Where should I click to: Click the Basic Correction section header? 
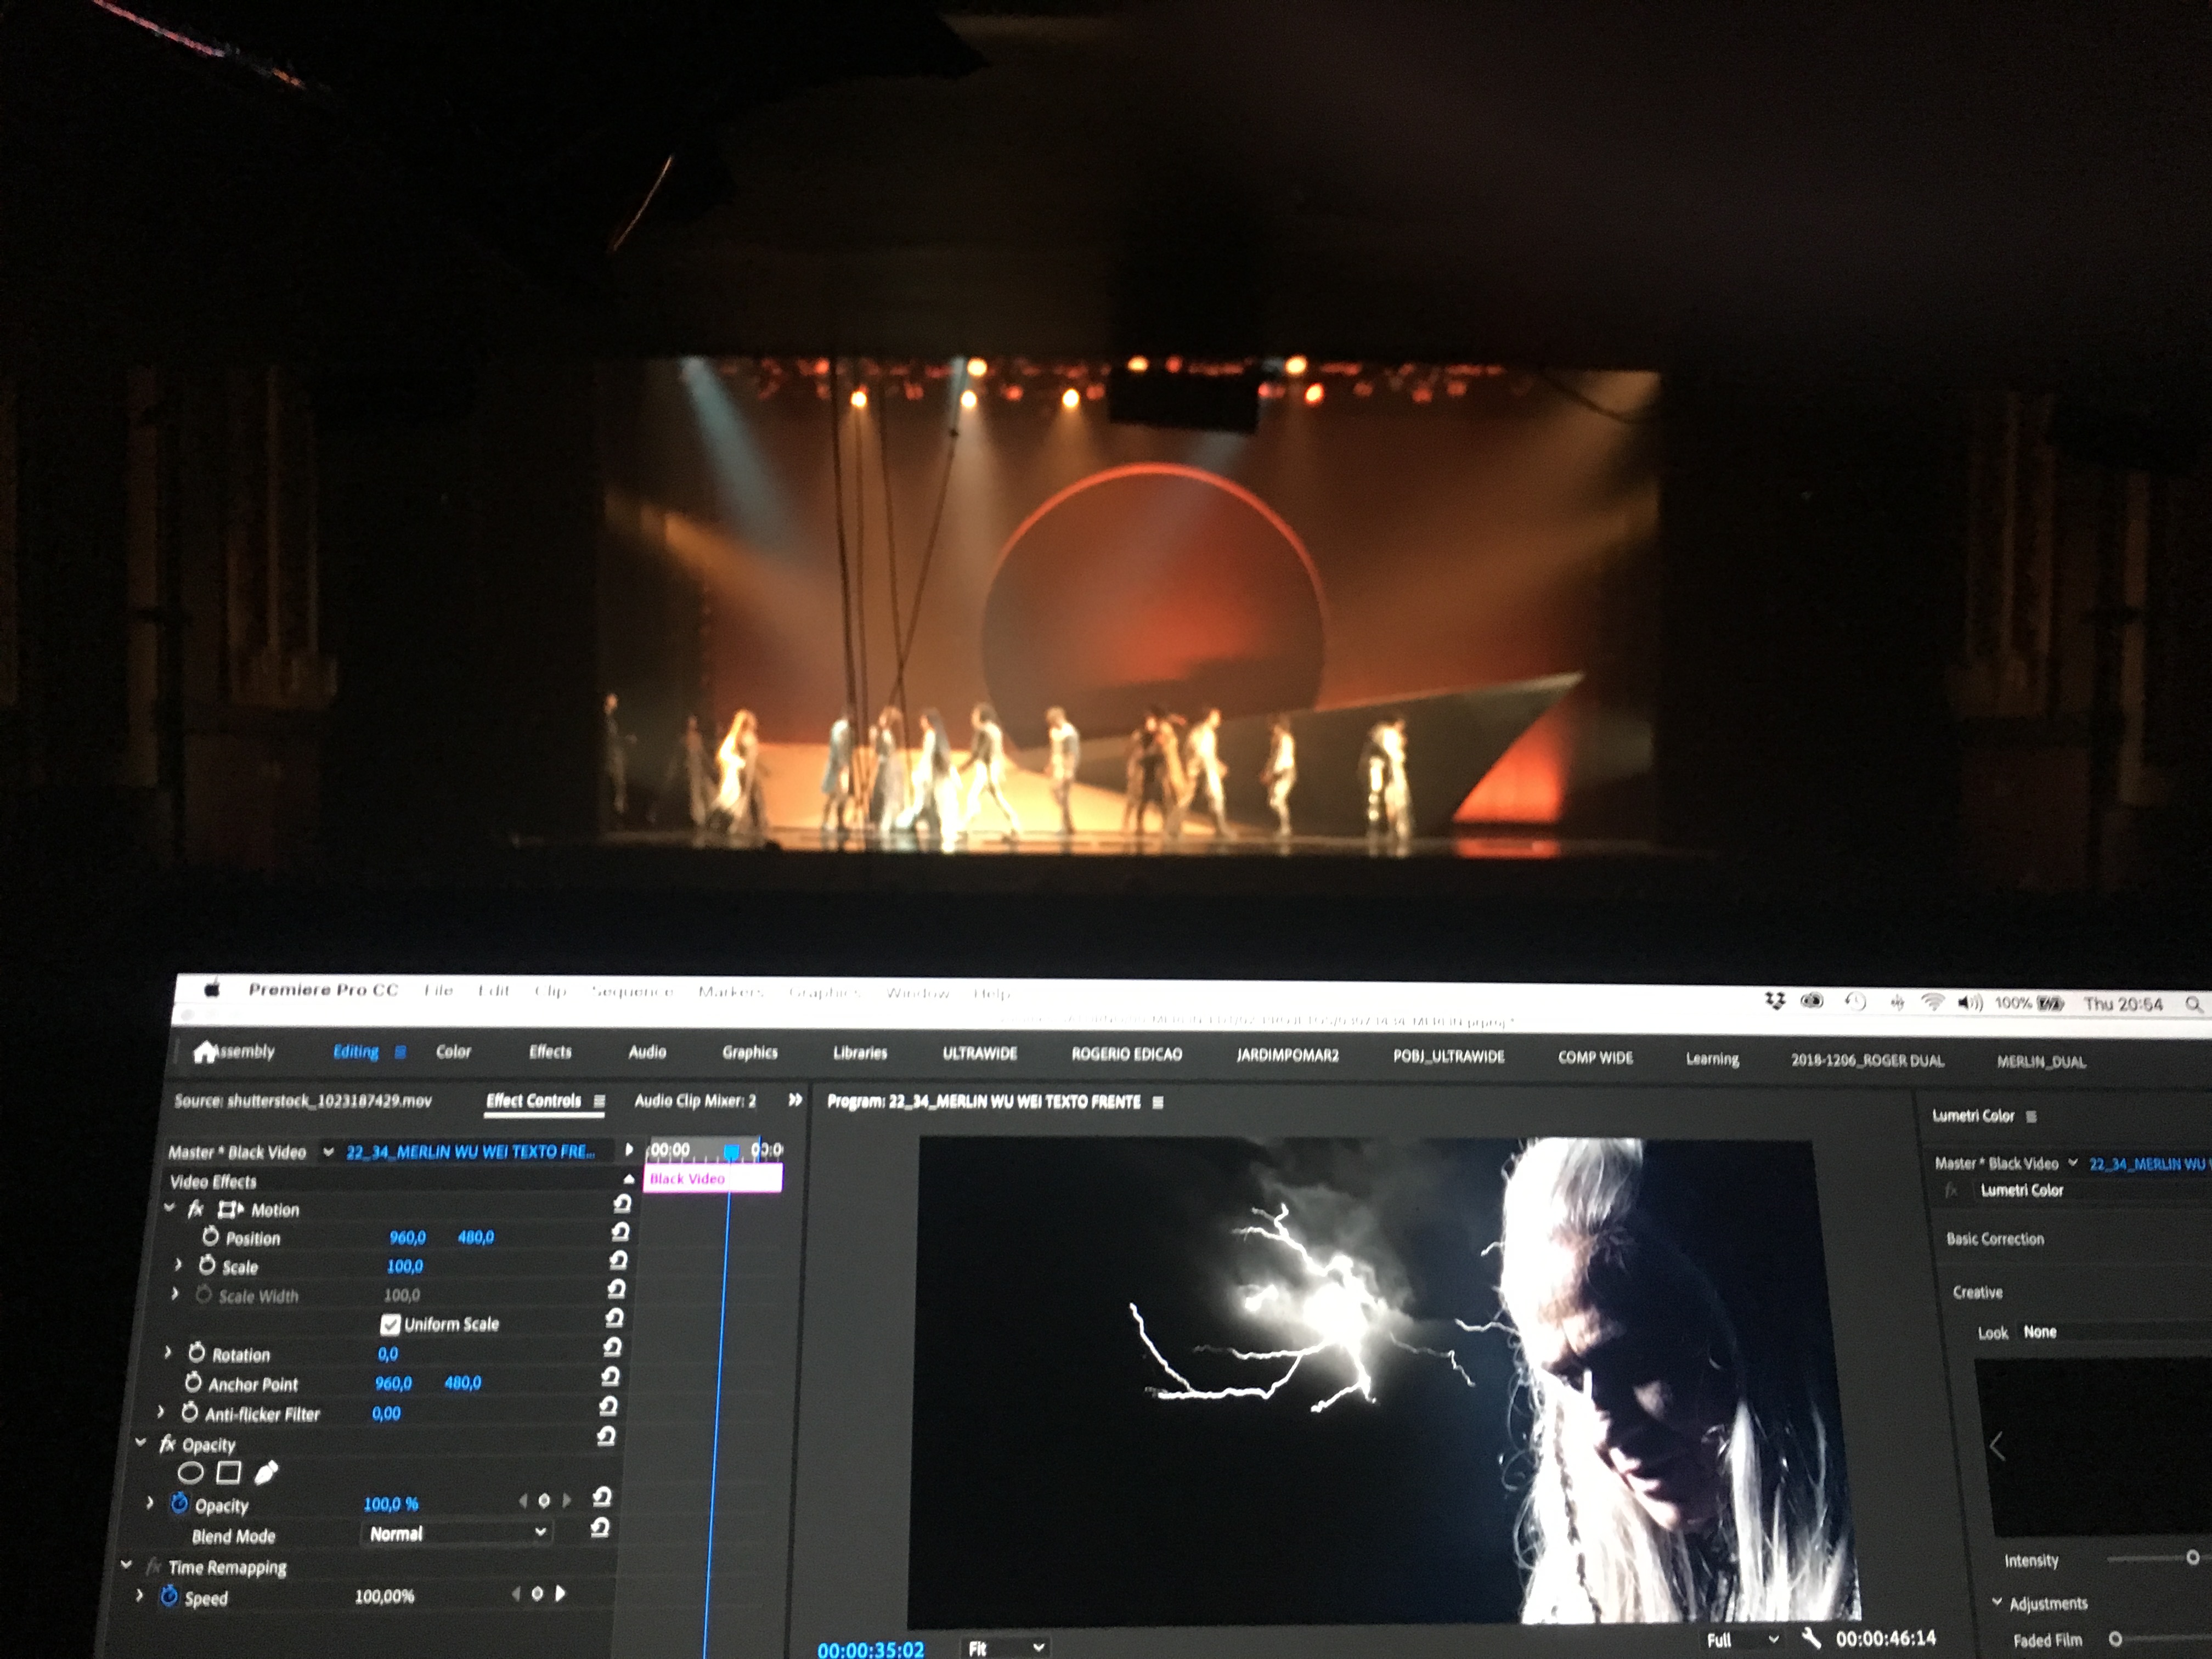[x=1994, y=1239]
